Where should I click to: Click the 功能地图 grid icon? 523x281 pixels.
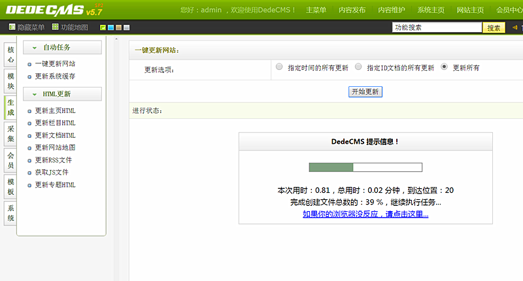coord(56,27)
